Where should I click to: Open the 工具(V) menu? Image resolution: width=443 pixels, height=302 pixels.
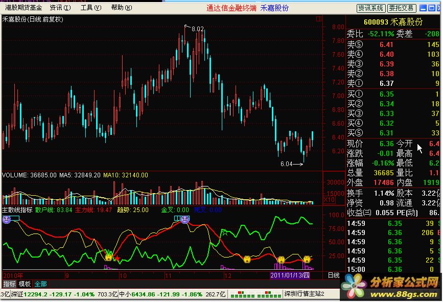90,8
